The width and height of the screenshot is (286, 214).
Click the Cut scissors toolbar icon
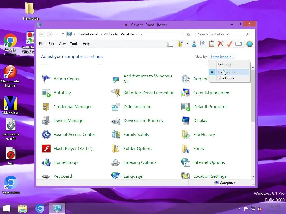tap(194, 44)
